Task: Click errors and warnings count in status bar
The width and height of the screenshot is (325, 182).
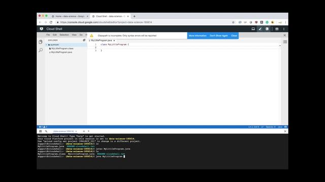Action: point(43,127)
